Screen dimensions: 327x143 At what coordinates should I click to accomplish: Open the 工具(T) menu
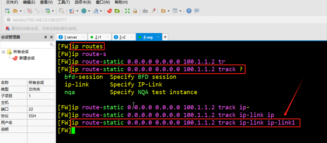(x=64, y=2)
